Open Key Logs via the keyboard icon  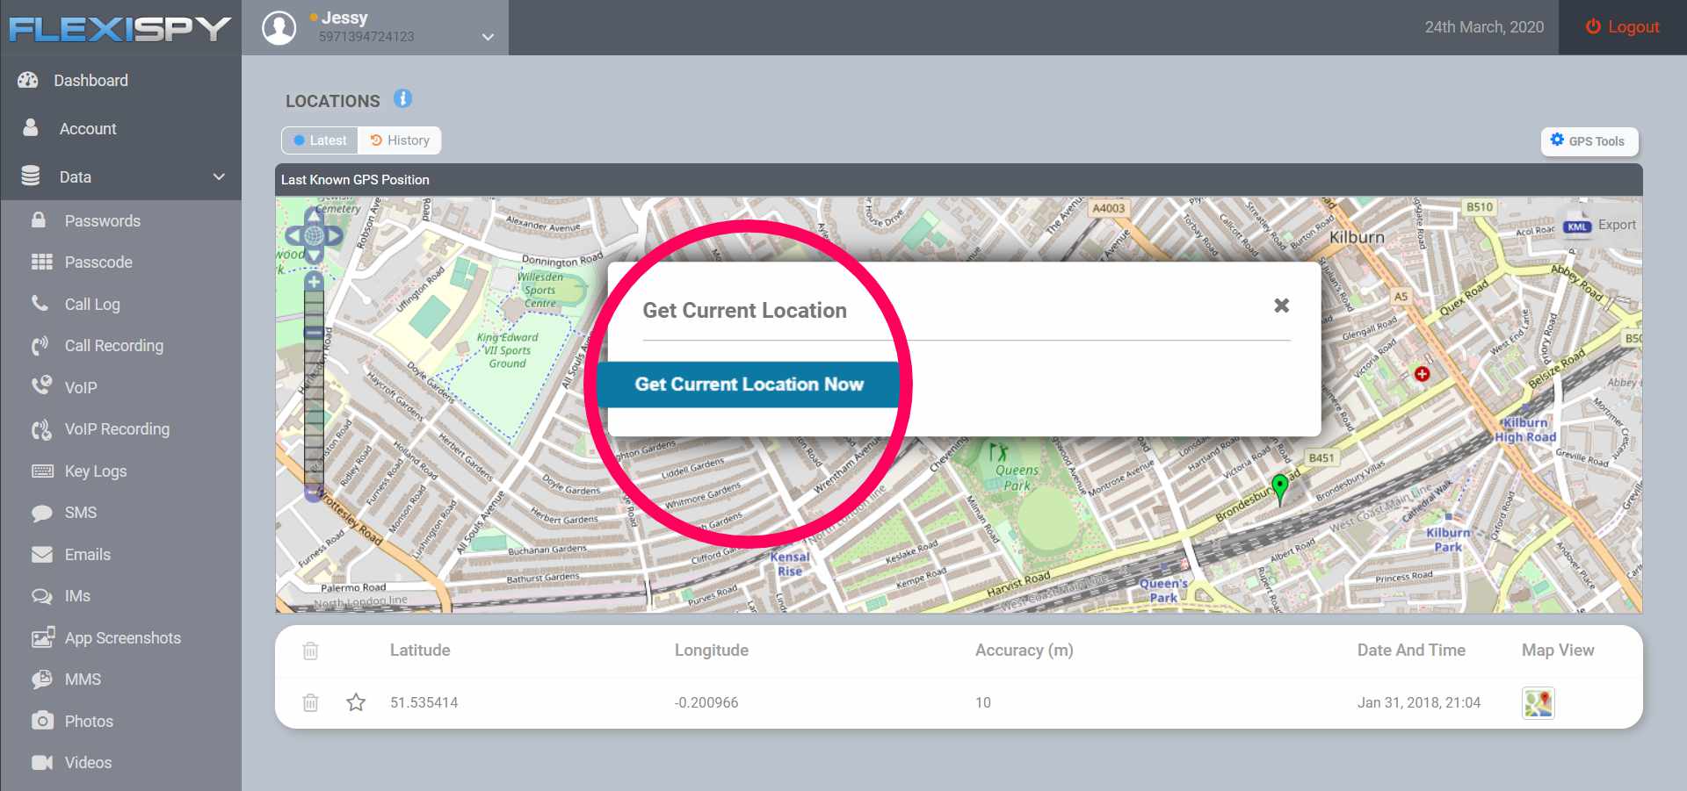pyautogui.click(x=42, y=471)
